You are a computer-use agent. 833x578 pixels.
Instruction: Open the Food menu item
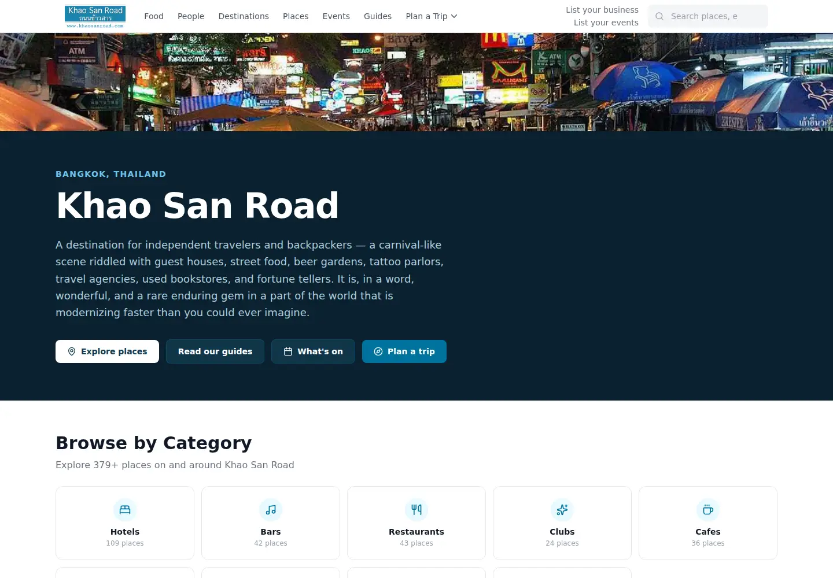(154, 16)
